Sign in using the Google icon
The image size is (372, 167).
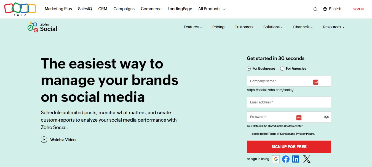pyautogui.click(x=276, y=159)
